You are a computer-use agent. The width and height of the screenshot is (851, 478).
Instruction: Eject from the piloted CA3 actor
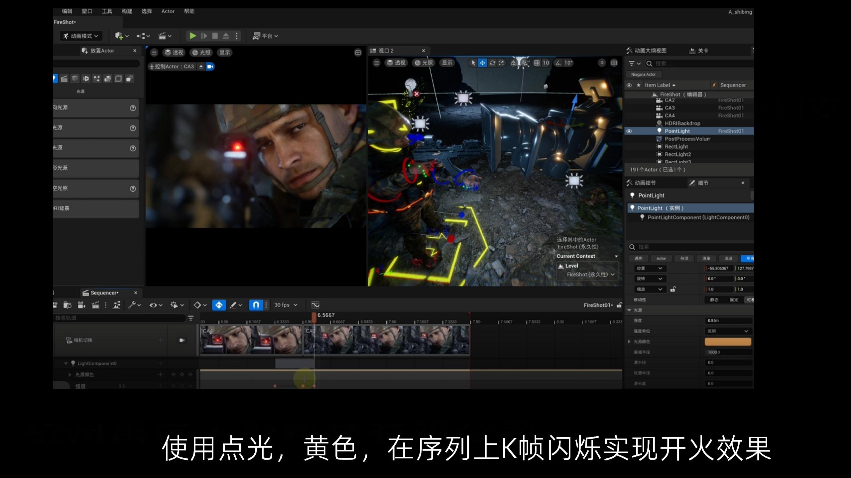[201, 67]
